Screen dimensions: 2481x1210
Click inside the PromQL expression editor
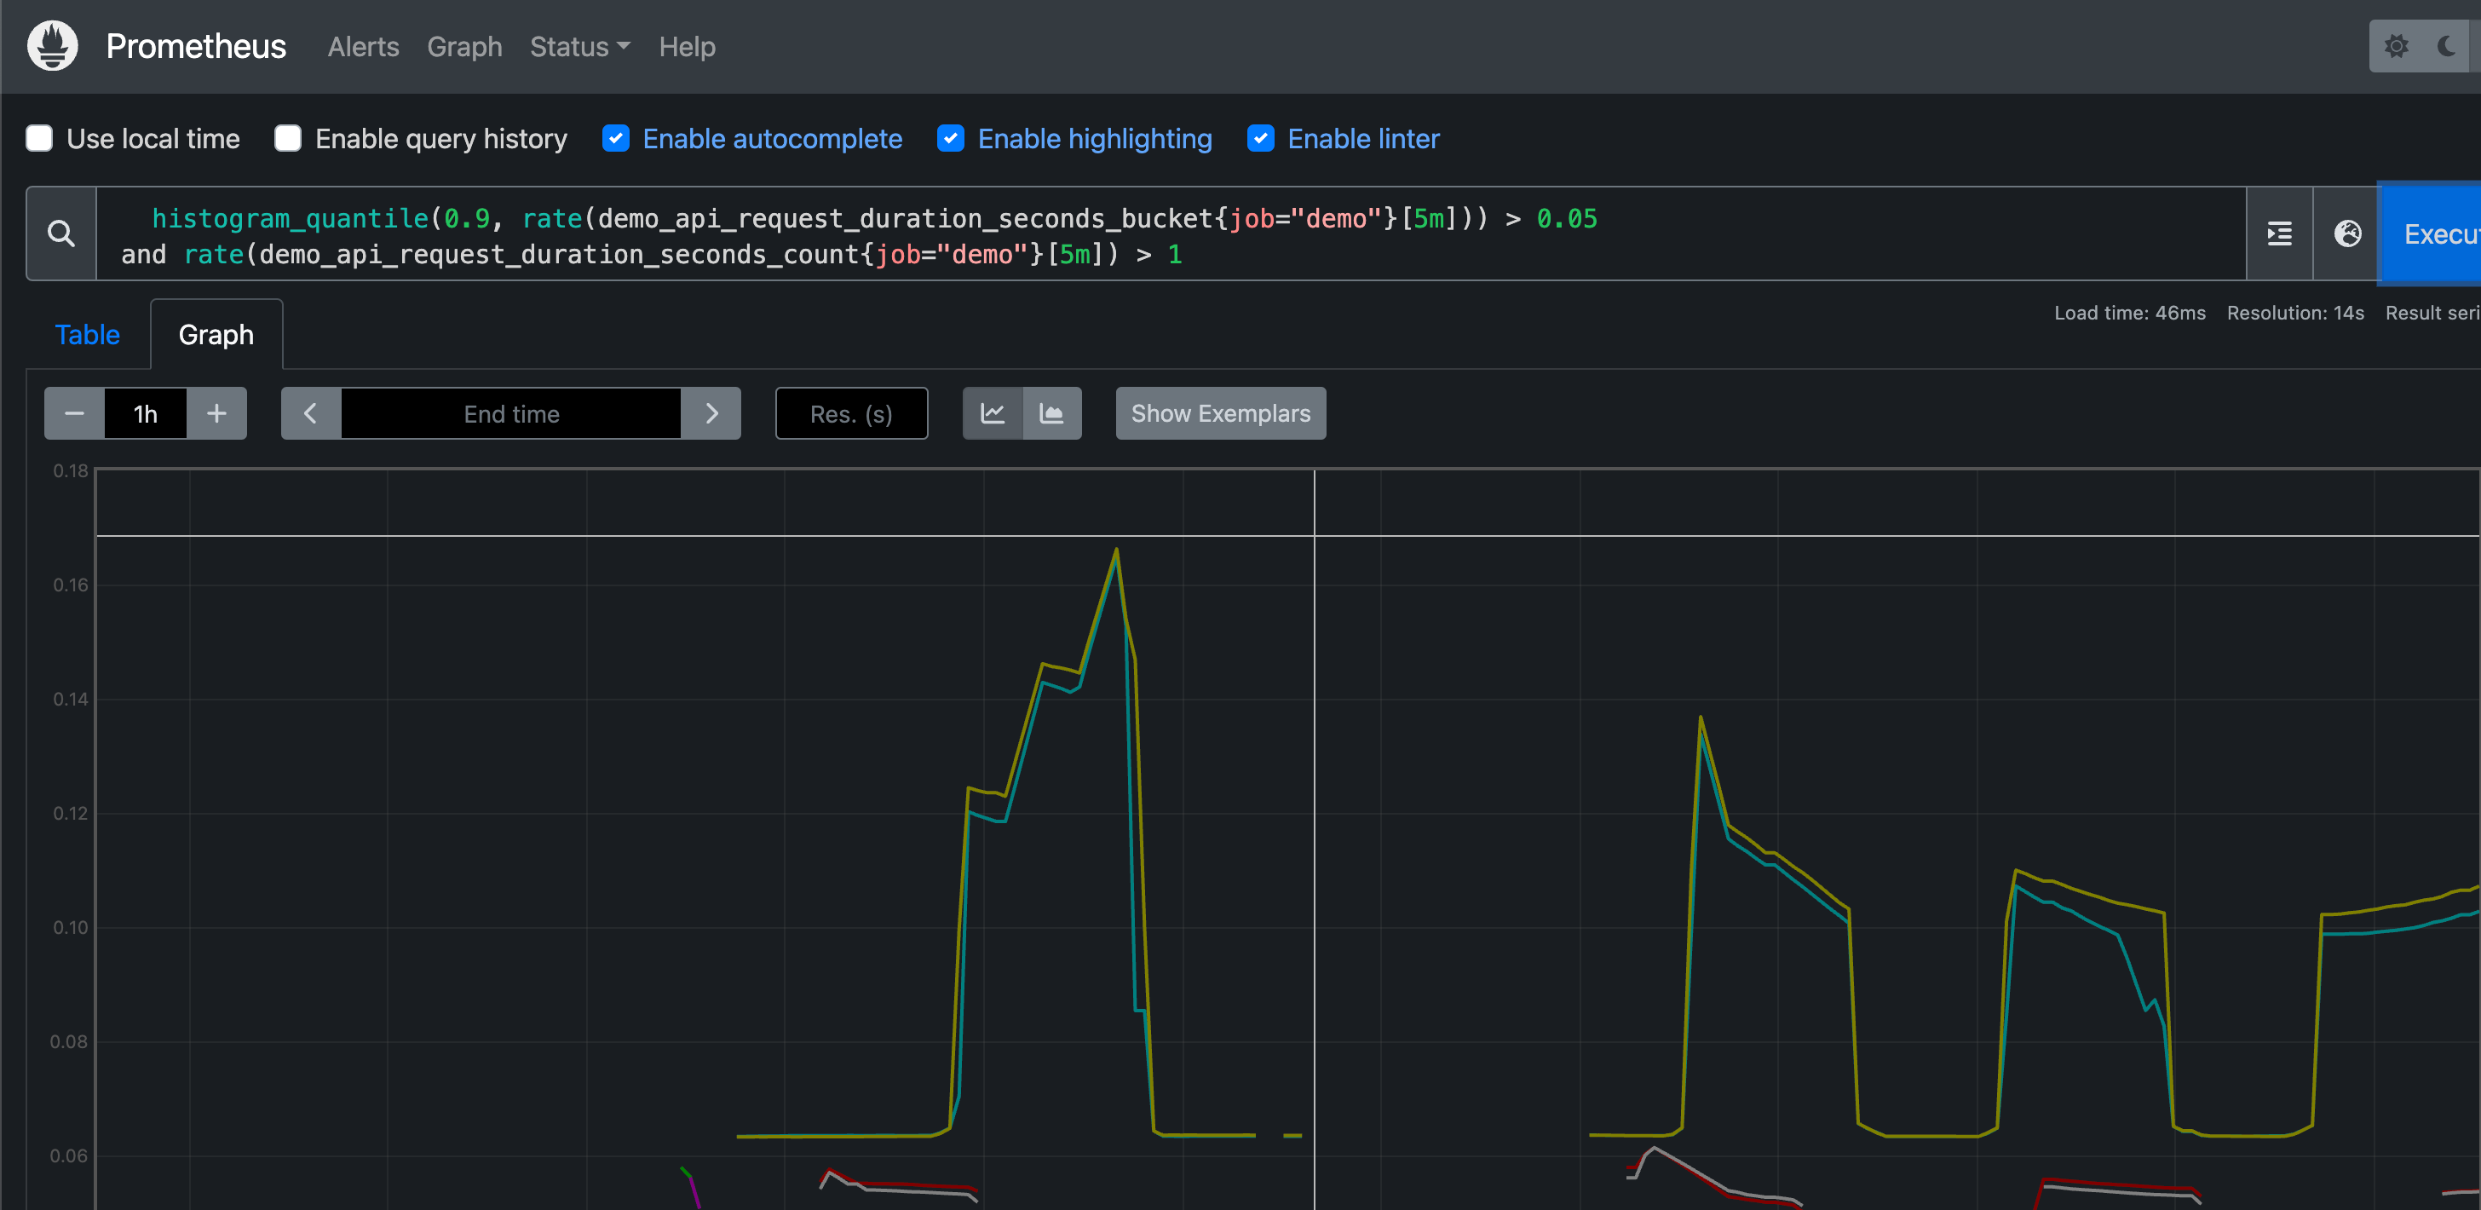tap(1170, 234)
